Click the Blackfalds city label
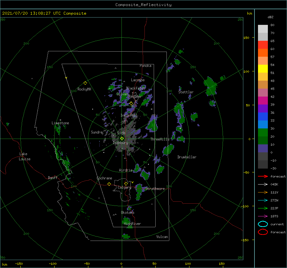Viewport: 287px width, 268px height. pos(136,88)
